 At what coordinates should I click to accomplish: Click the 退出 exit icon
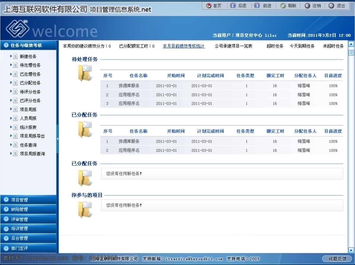click(x=332, y=6)
